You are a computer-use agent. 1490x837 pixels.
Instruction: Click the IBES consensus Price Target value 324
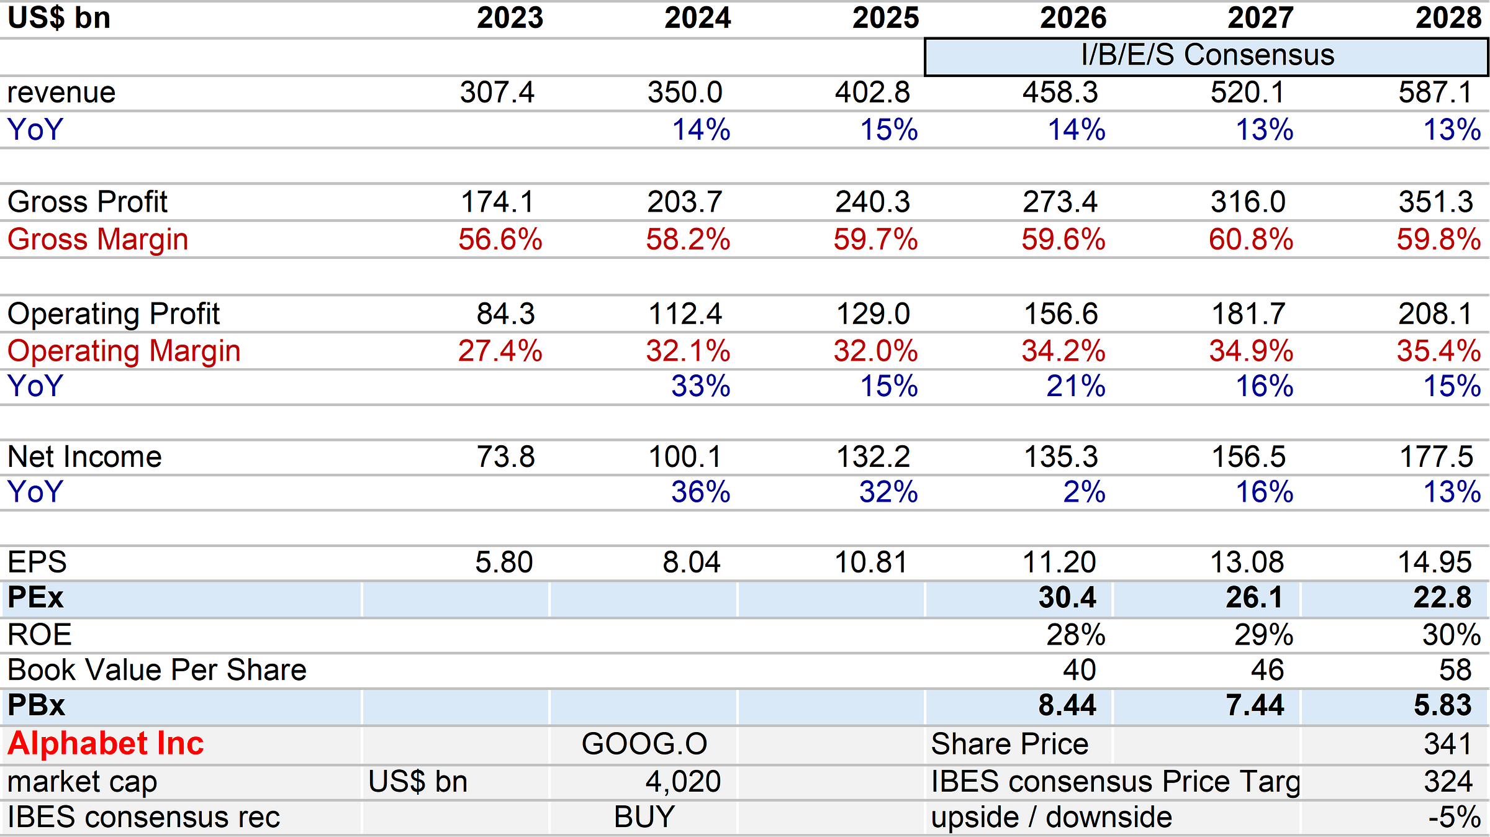coord(1448,781)
